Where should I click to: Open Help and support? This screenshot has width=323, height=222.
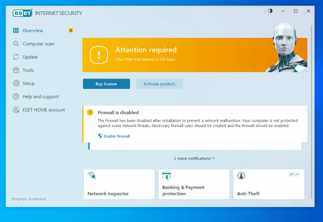[41, 97]
